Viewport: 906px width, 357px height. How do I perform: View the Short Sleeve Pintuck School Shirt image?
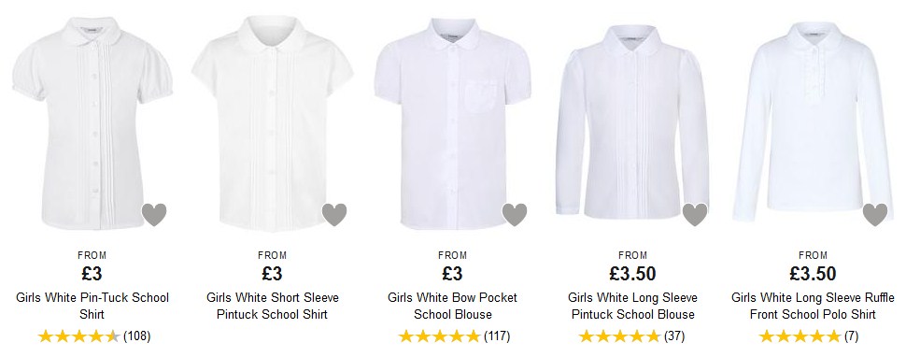pyautogui.click(x=272, y=123)
